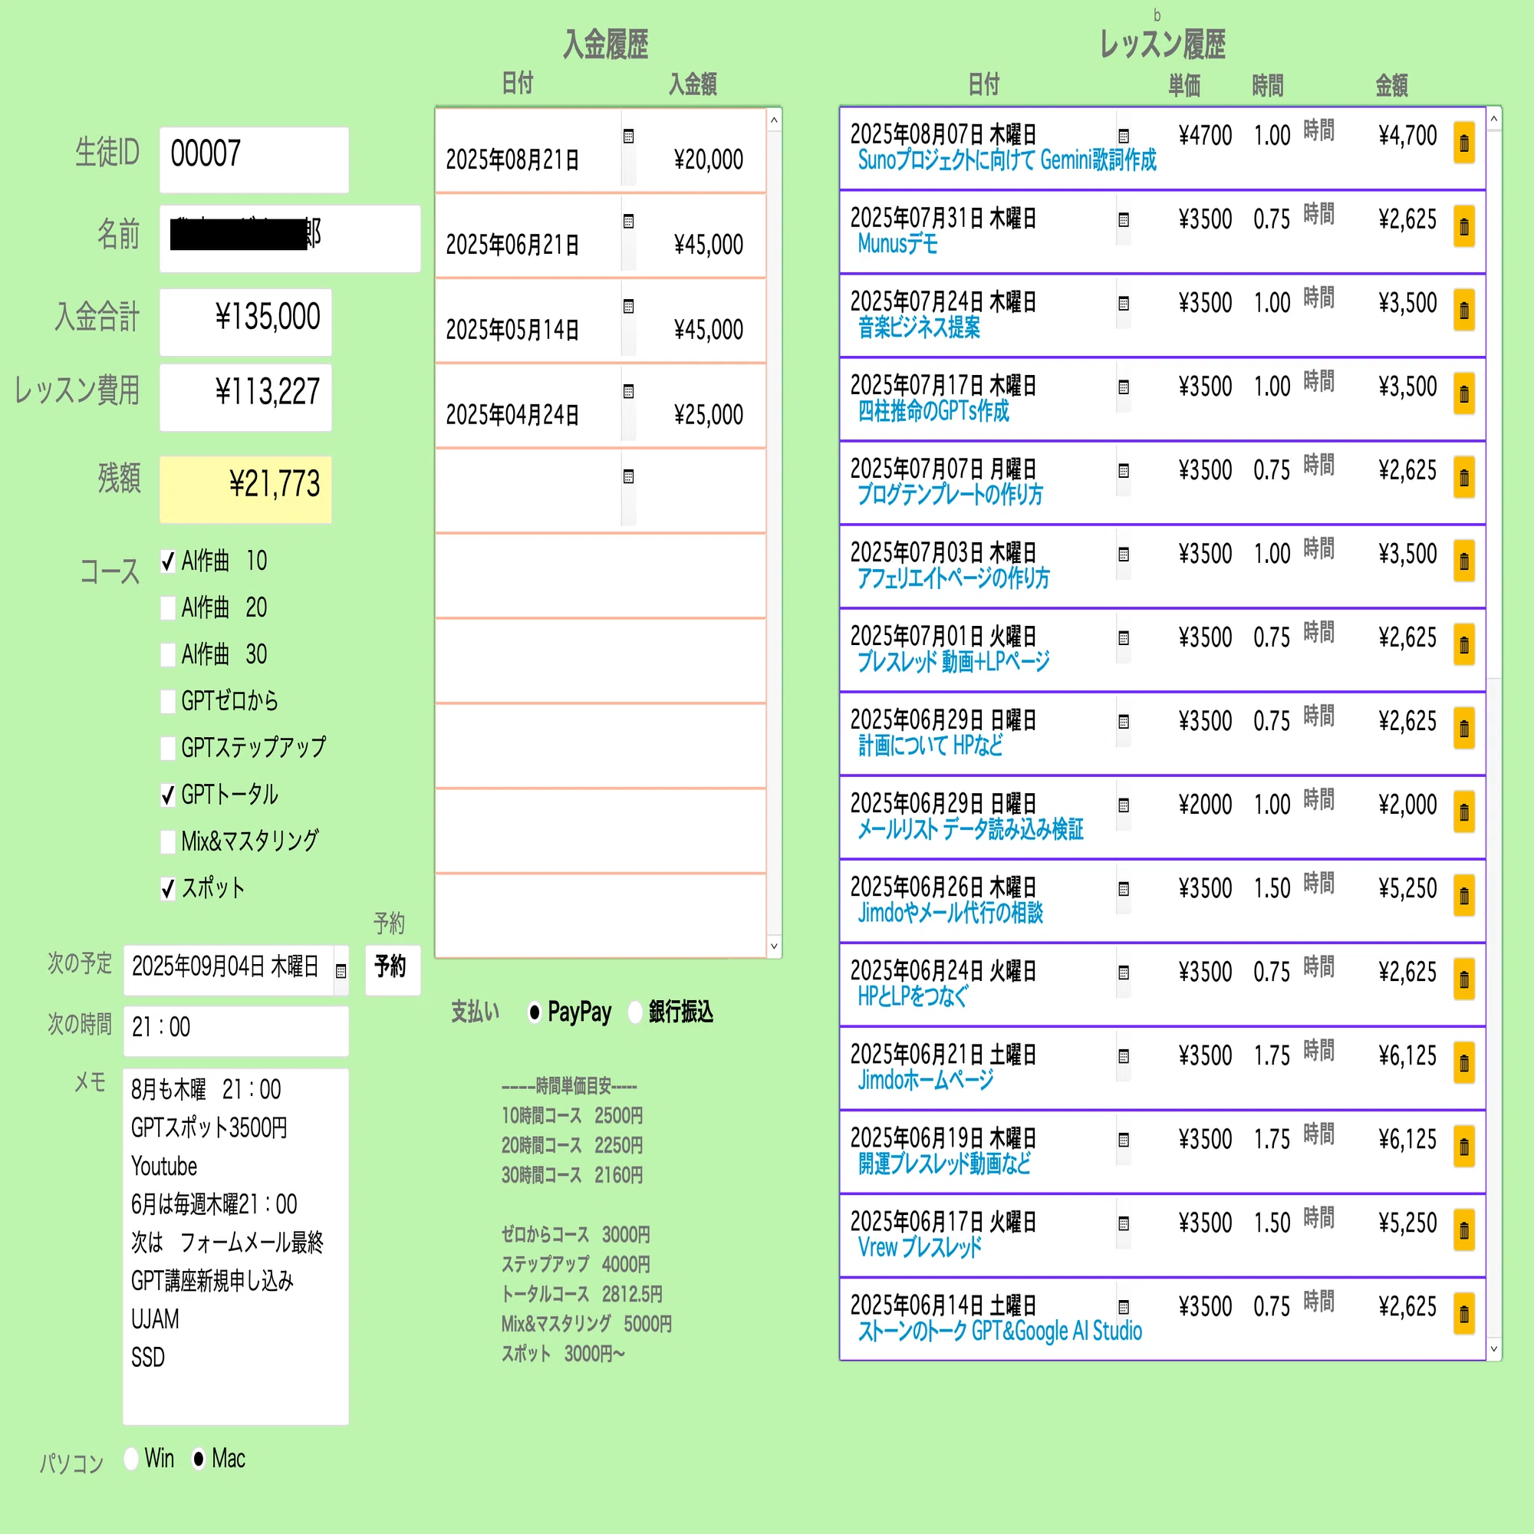The image size is (1534, 1534).
Task: Open date picker for 2025年08月07日 lesson
Action: click(x=1124, y=136)
